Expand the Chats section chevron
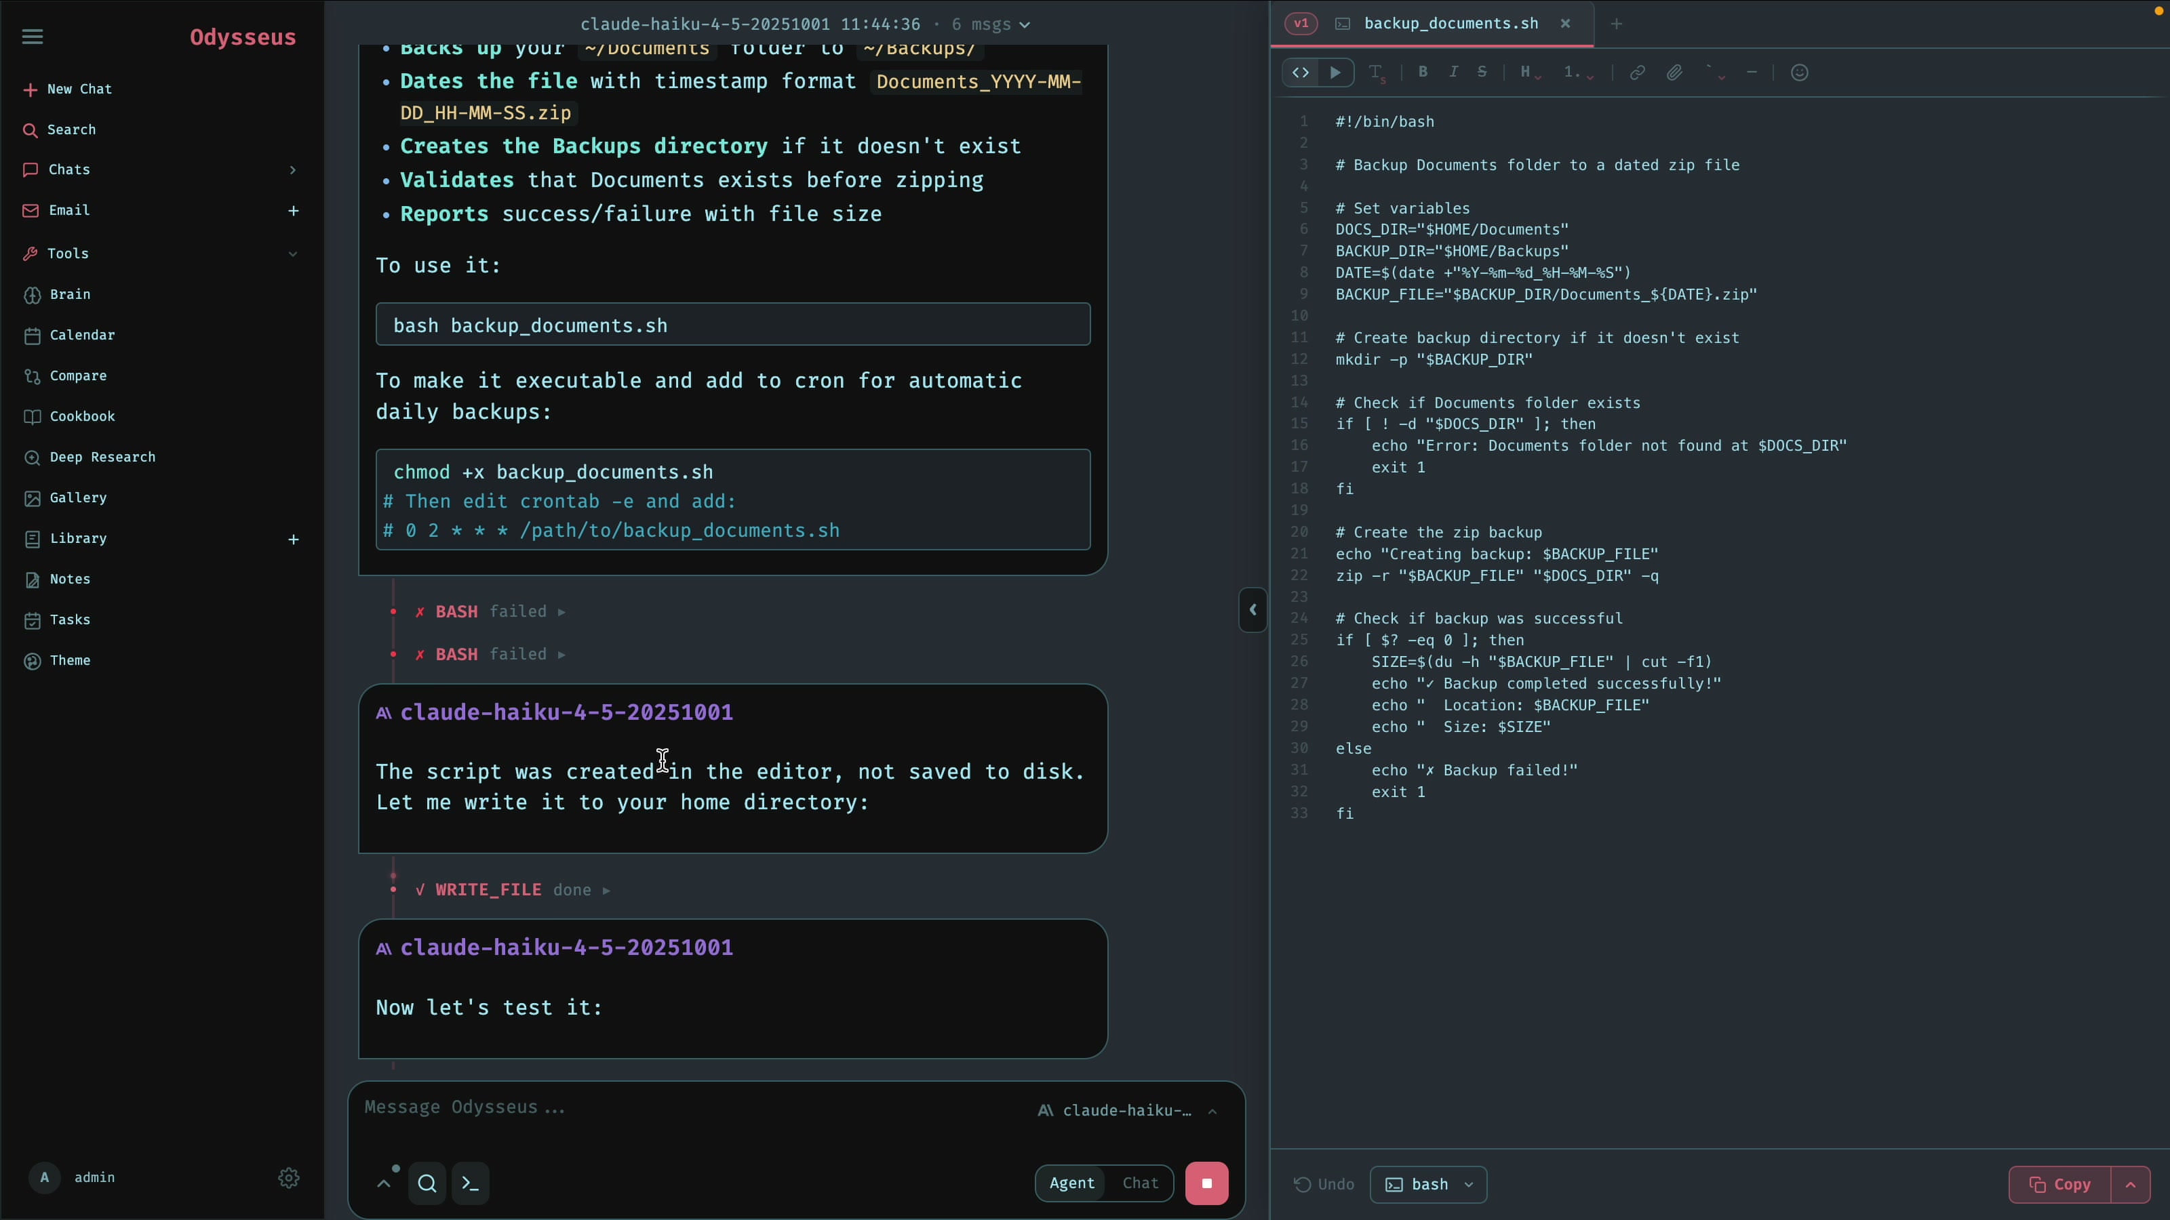 click(292, 170)
